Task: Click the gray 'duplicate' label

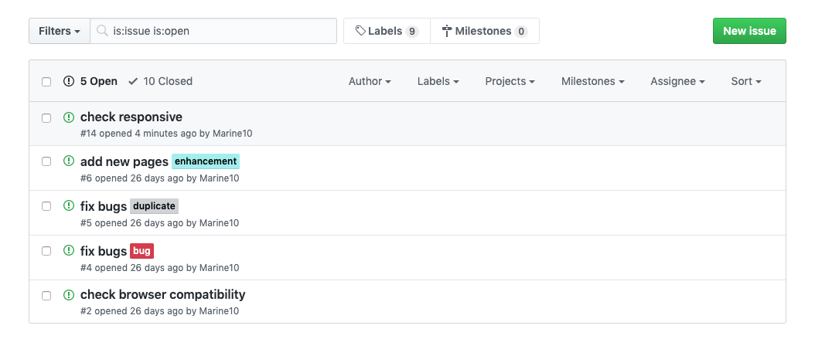Action: click(x=154, y=206)
